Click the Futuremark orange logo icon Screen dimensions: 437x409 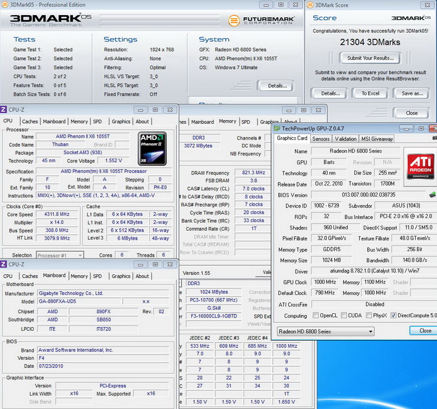point(234,21)
